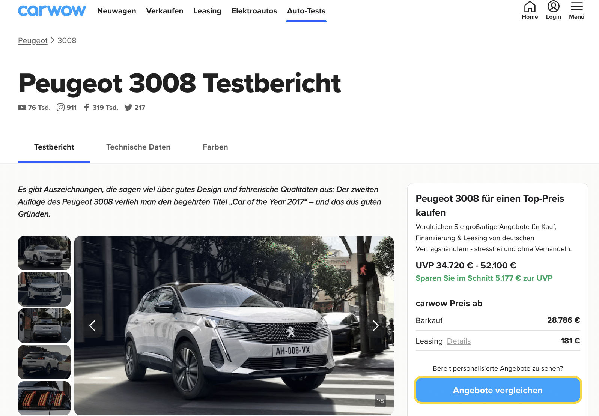This screenshot has width=599, height=416.
Task: Click the YouTube icon with 76 Tsd.
Action: pos(22,108)
